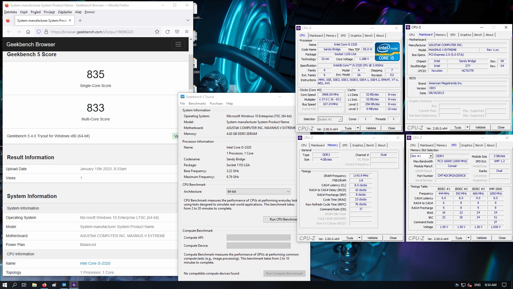
Task: Click Close in the CPU-Z Memory window
Action: pyautogui.click(x=393, y=238)
